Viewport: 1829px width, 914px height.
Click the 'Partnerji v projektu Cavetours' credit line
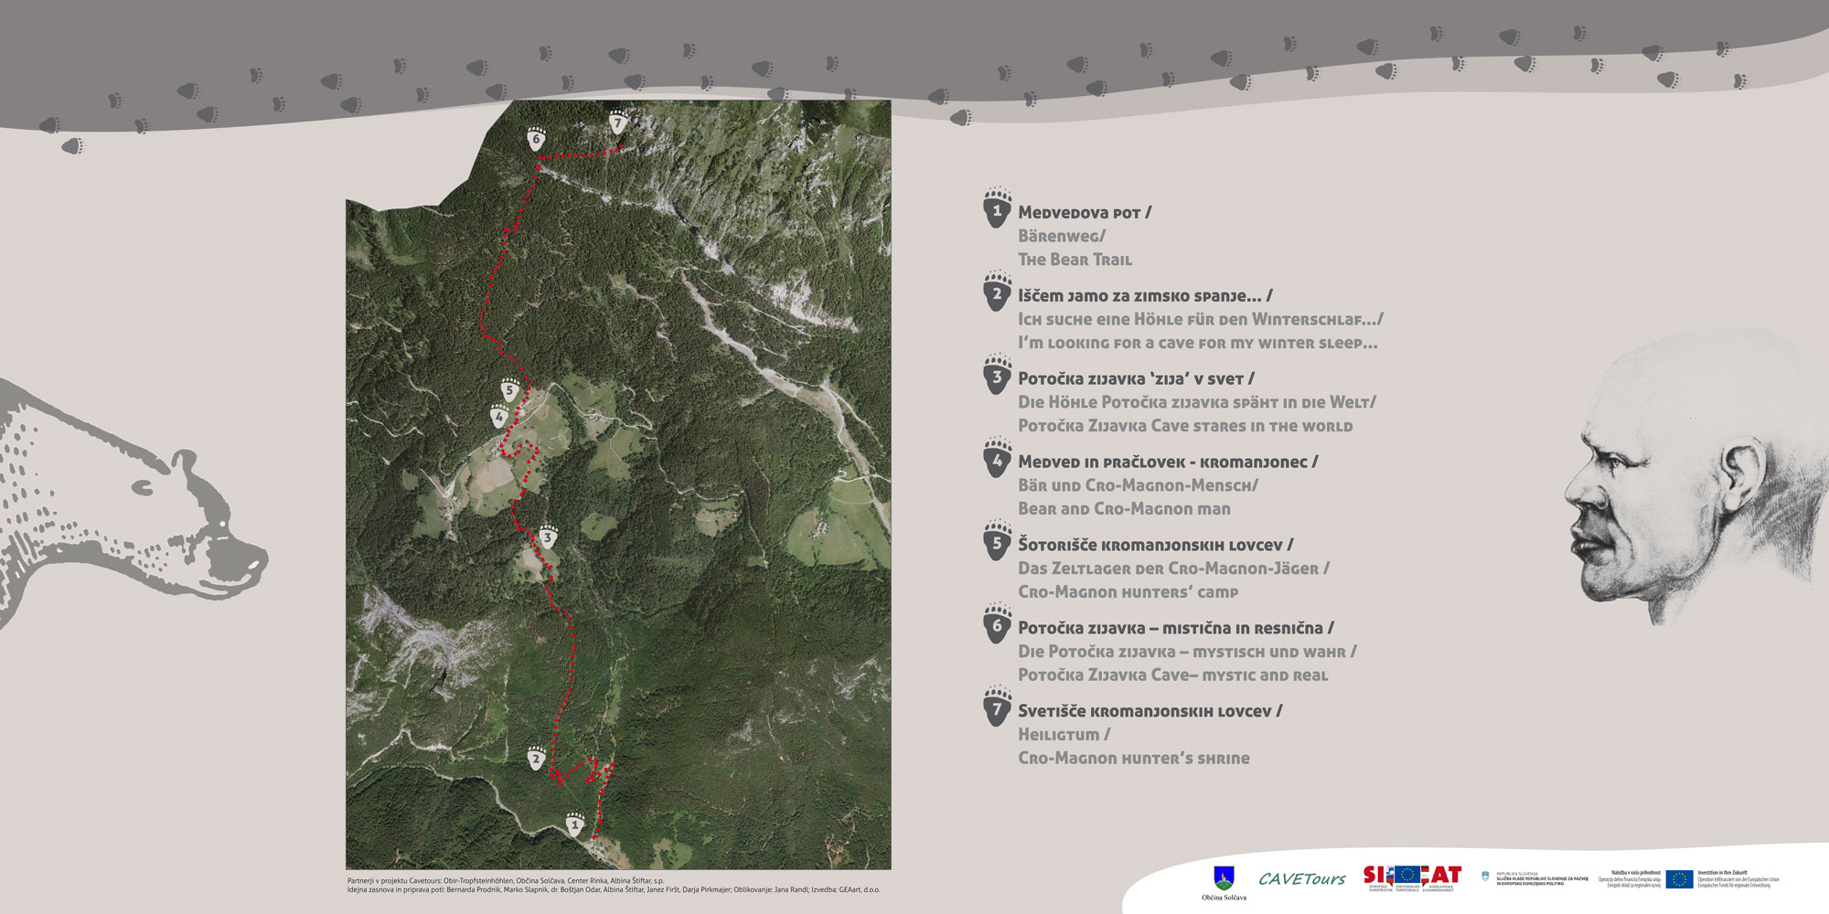[x=506, y=881]
